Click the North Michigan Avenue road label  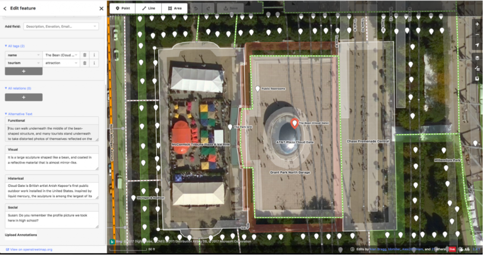111,143
